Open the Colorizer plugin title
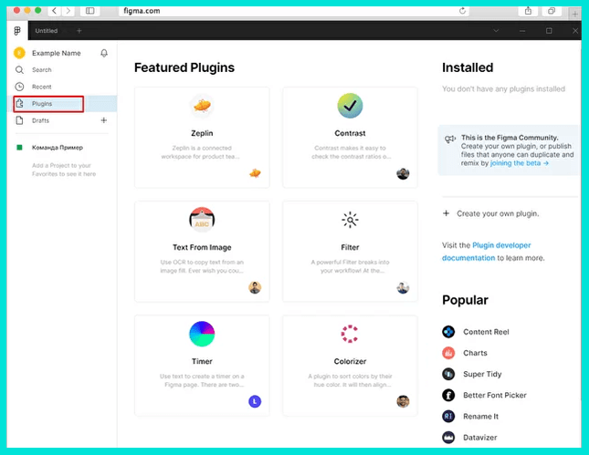 [x=350, y=361]
